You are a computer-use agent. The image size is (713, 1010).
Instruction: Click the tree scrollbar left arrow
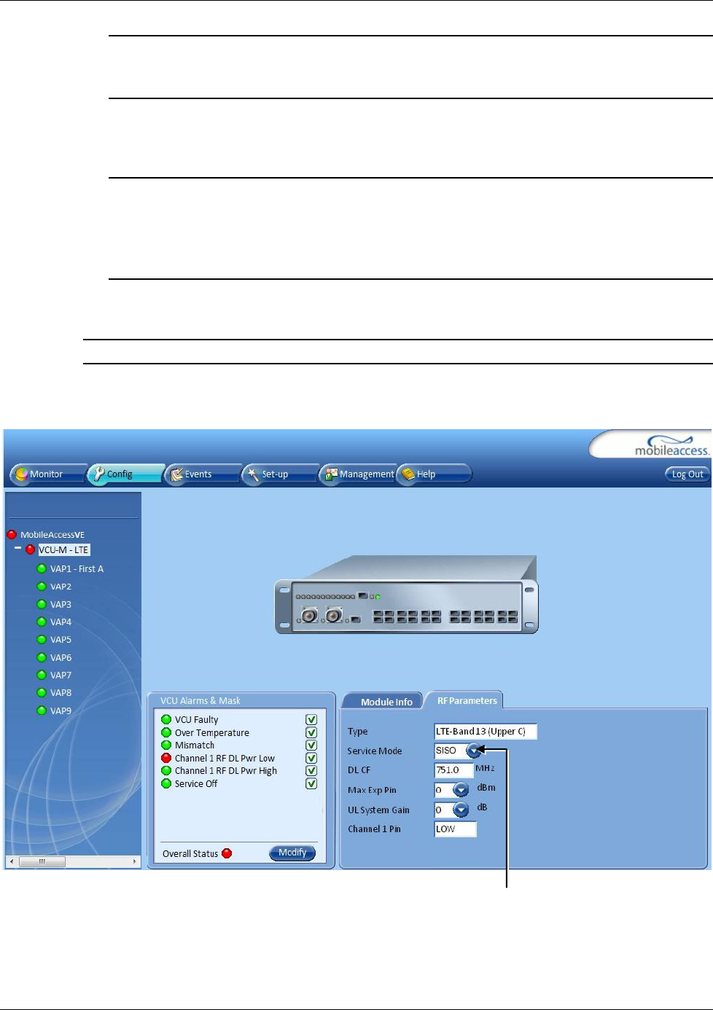point(11,861)
